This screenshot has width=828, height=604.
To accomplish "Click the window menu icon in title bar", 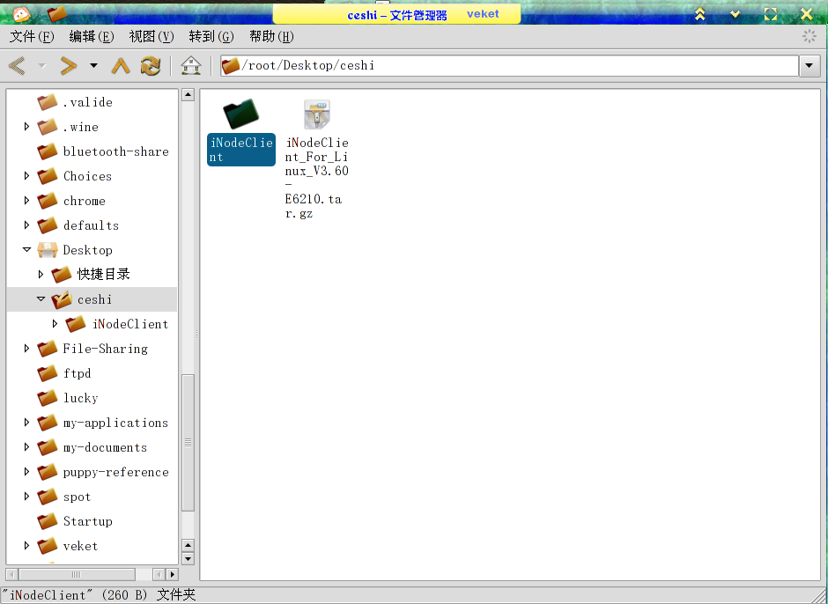I will tap(22, 14).
